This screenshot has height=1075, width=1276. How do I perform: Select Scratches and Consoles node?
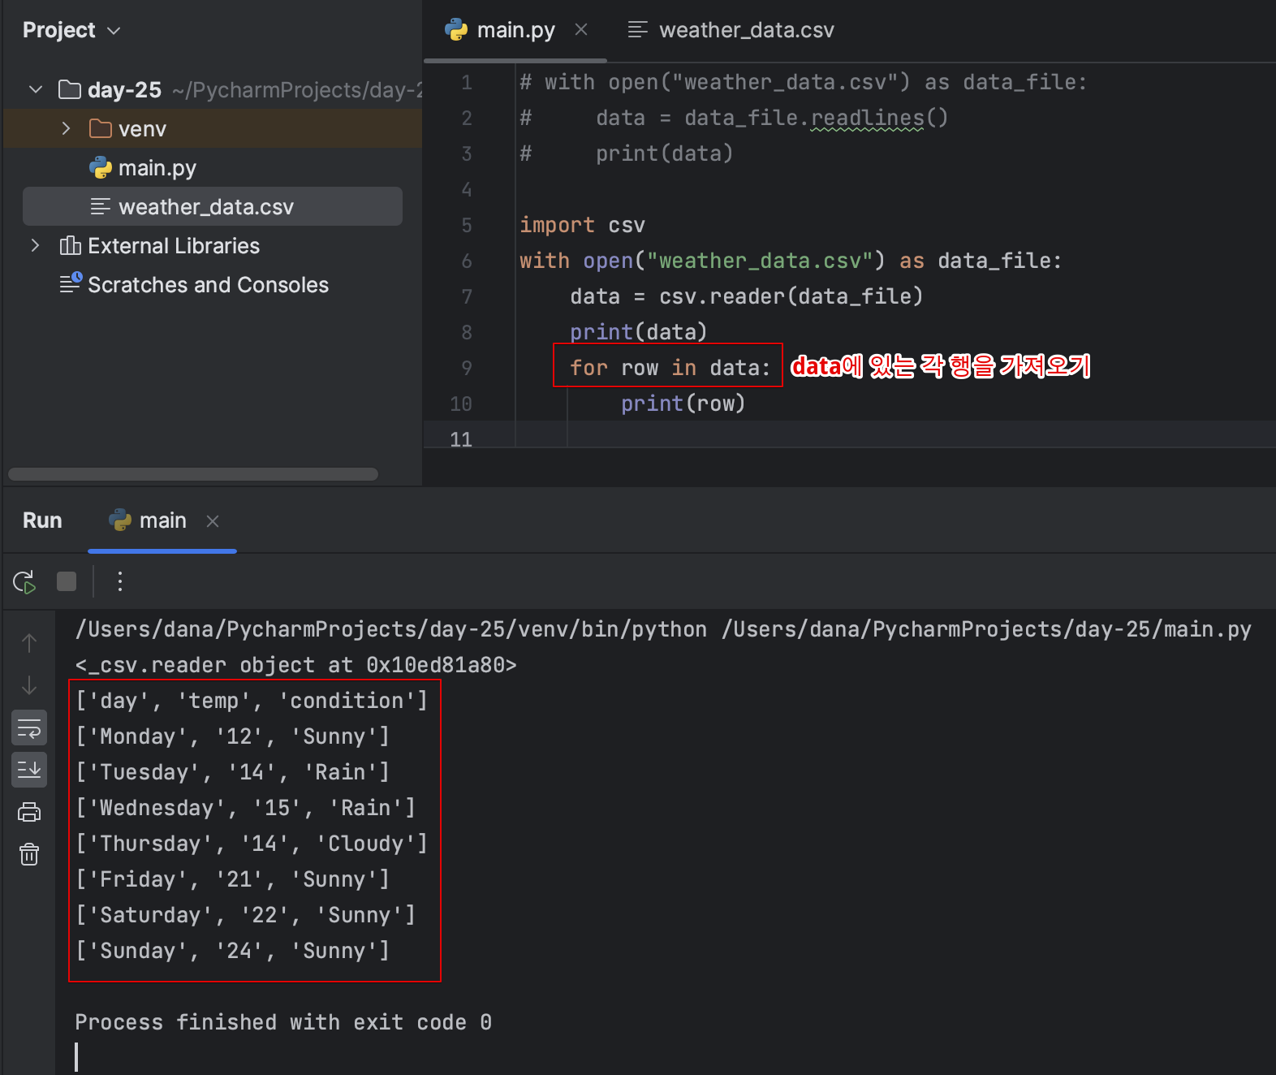pyautogui.click(x=208, y=285)
